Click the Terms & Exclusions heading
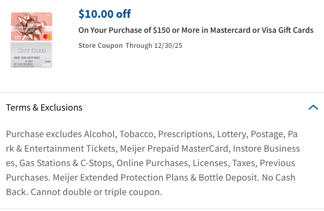The width and height of the screenshot is (324, 211). tap(44, 107)
